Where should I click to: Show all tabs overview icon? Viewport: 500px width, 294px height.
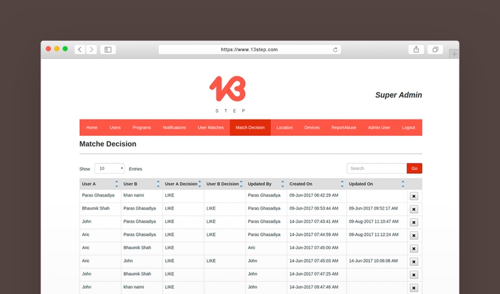(435, 50)
